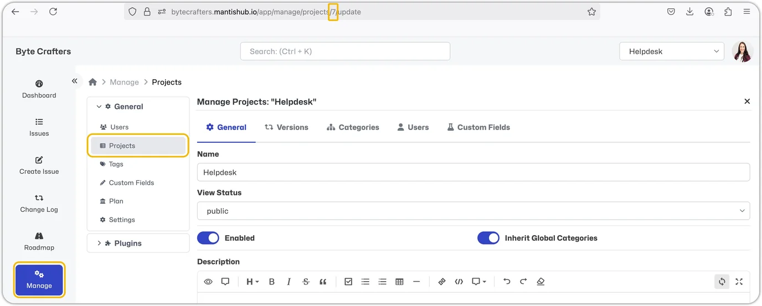
Task: Open browser extensions
Action: coord(728,12)
